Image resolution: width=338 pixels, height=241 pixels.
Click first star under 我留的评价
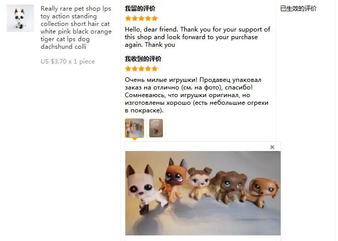(128, 18)
